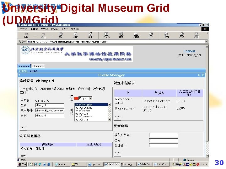226x169 pixels.
Task: Click the Edit page toolbar icon
Action: tap(196, 34)
